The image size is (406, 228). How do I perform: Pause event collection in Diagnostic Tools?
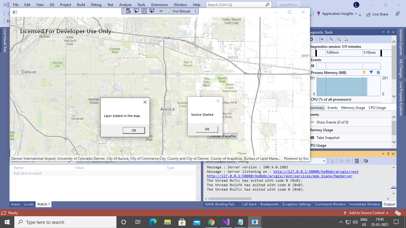pos(313,66)
